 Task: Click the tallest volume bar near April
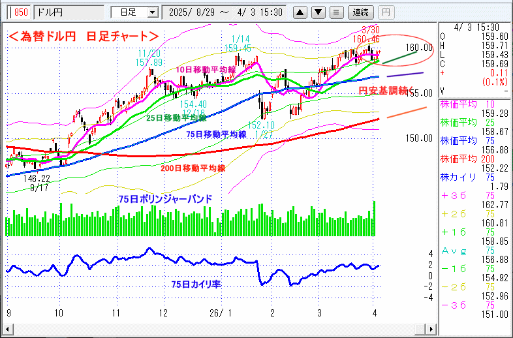(374, 219)
